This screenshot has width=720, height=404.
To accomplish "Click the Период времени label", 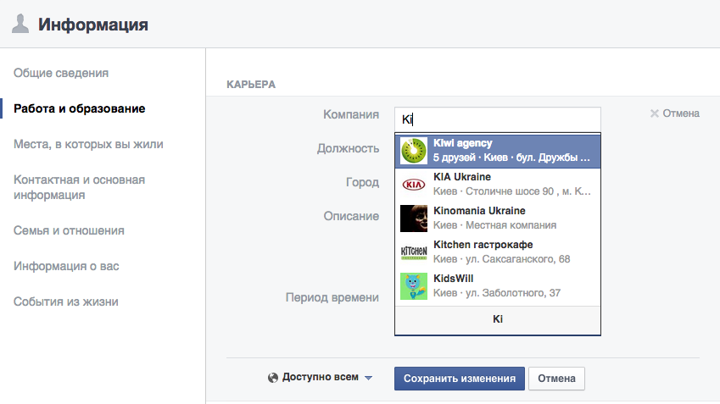I will (x=332, y=297).
